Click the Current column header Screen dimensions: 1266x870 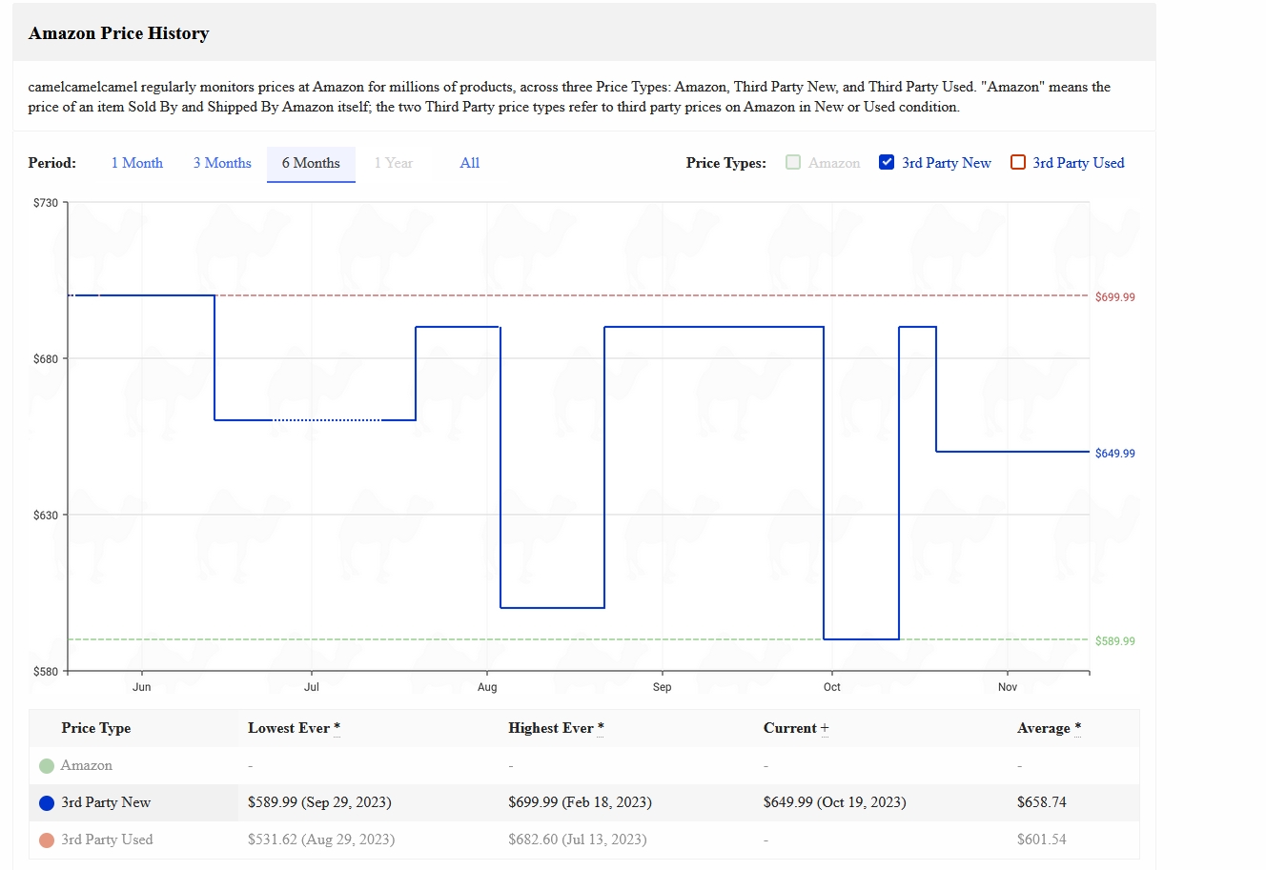(796, 728)
